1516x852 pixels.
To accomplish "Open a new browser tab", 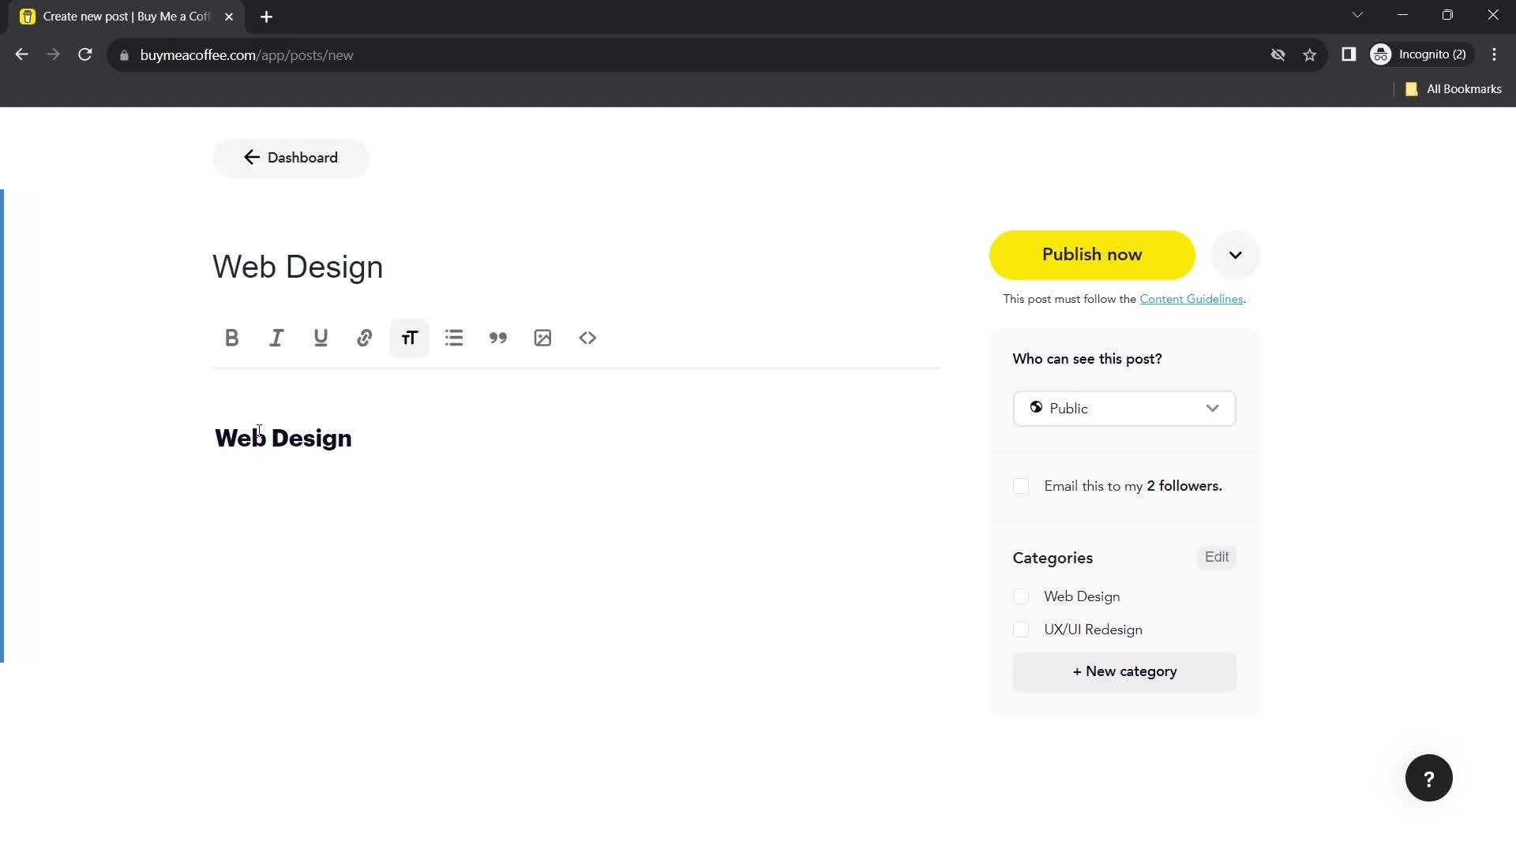I will pyautogui.click(x=266, y=17).
